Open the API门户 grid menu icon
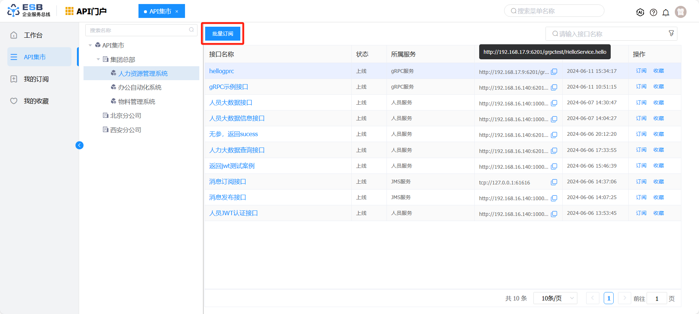 69,11
